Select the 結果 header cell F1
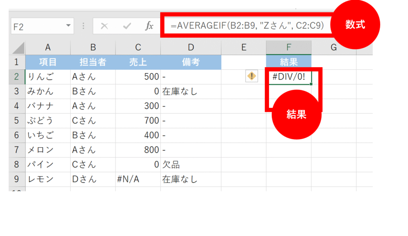This screenshot has height=236, width=408. pos(288,61)
